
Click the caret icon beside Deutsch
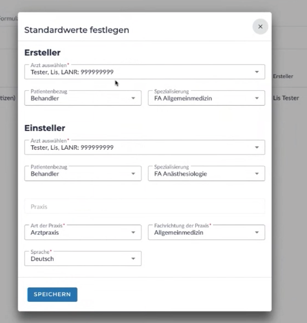point(133,259)
